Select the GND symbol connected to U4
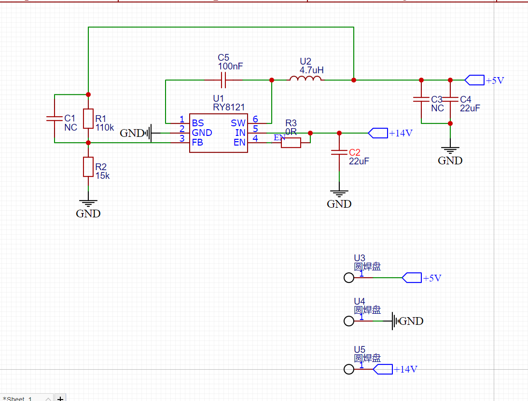The width and height of the screenshot is (528, 401). (x=395, y=321)
